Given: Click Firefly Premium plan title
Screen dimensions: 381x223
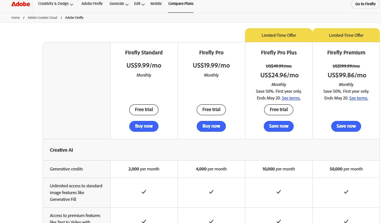Looking at the screenshot, I should [x=346, y=53].
